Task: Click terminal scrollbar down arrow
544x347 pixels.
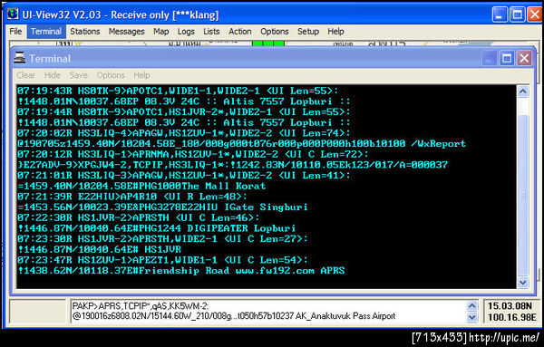Action: (523, 283)
